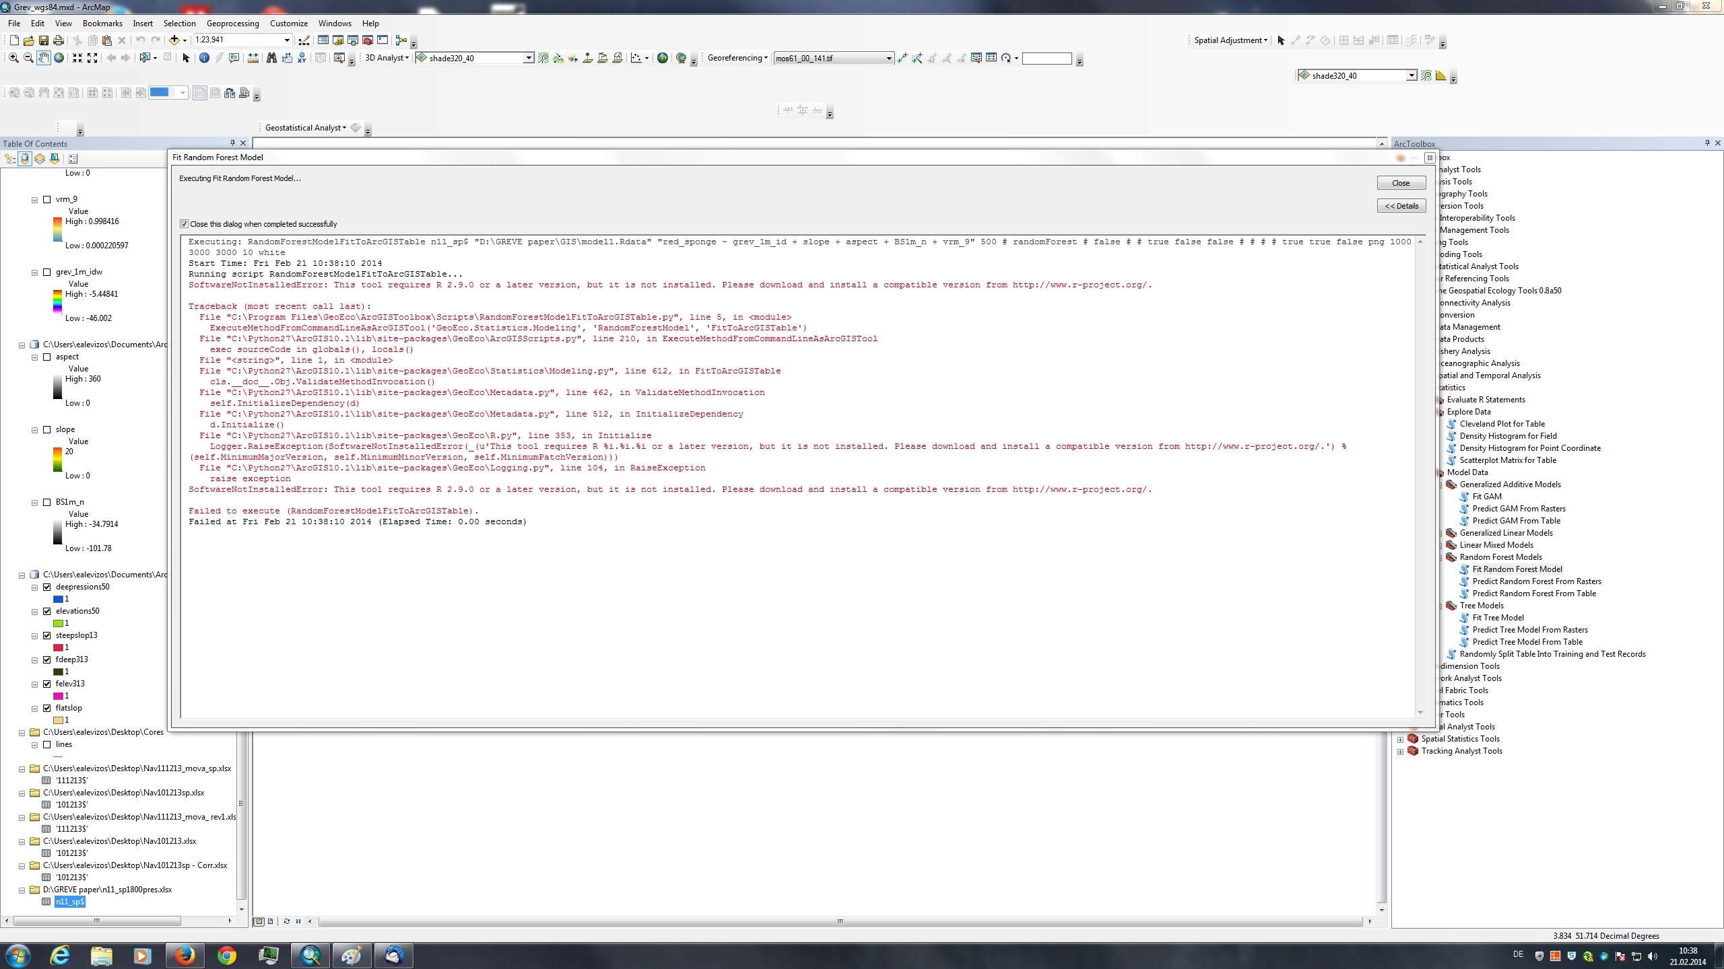Open the Geoprocessing menu
This screenshot has width=1724, height=969.
(x=232, y=23)
